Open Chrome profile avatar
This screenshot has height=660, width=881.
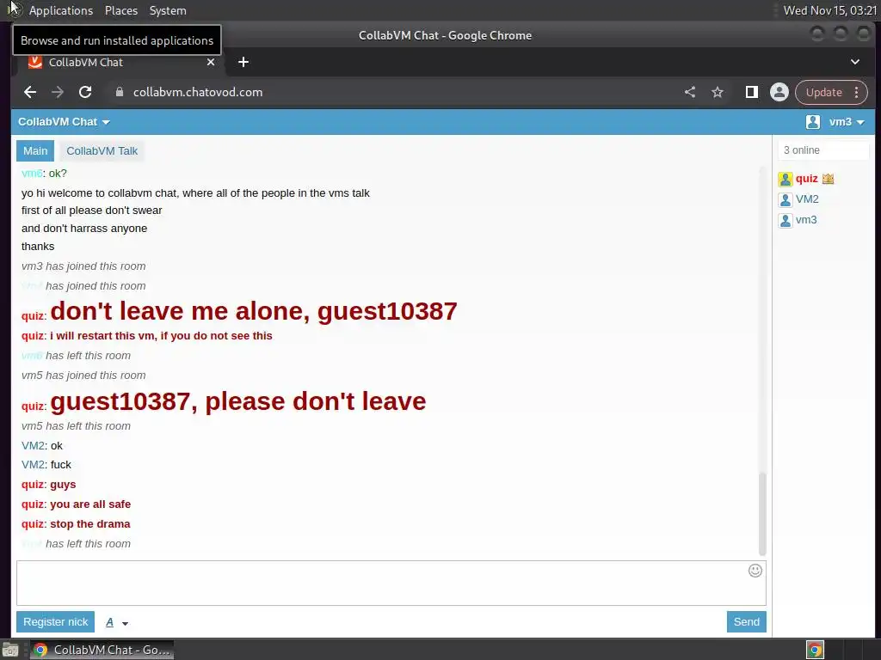(779, 92)
